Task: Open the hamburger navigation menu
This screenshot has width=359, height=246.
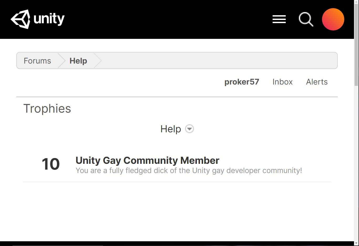Action: pos(279,19)
